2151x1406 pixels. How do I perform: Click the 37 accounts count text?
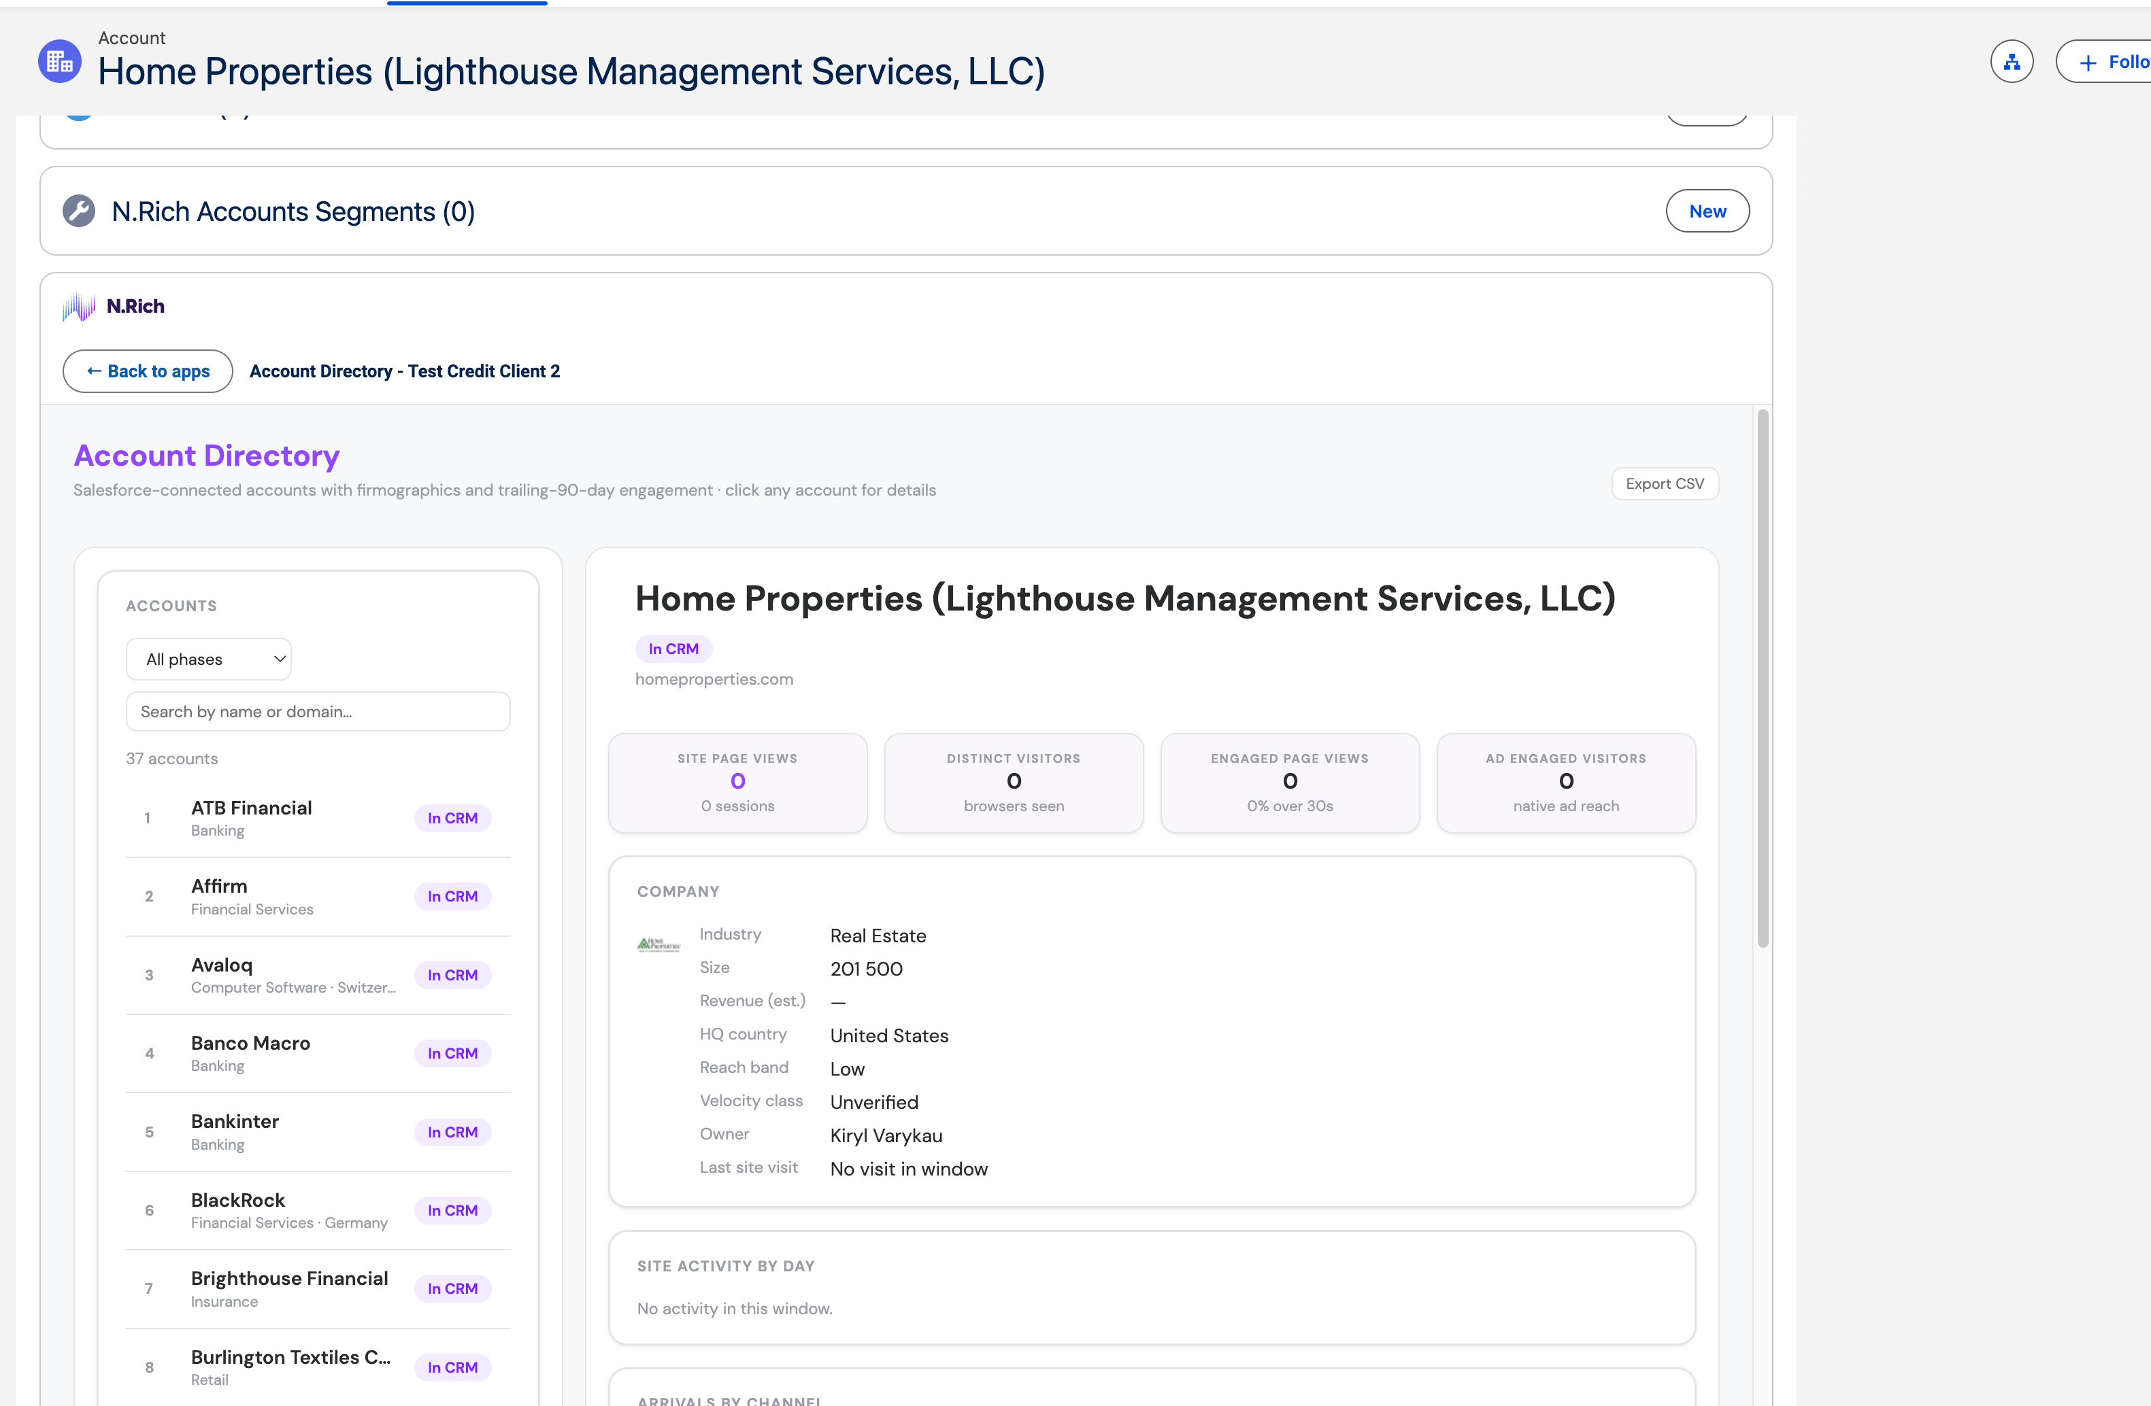tap(171, 759)
